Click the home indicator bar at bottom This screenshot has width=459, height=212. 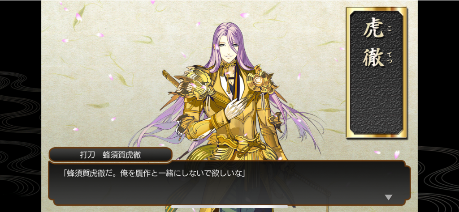click(229, 207)
